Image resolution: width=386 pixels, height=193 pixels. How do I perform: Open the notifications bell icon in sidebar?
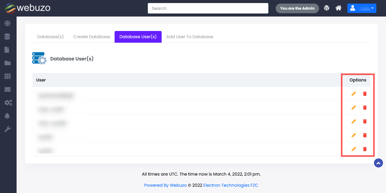click(x=7, y=116)
